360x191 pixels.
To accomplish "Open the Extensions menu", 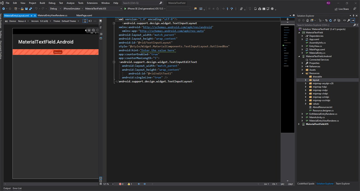I will (92, 3).
